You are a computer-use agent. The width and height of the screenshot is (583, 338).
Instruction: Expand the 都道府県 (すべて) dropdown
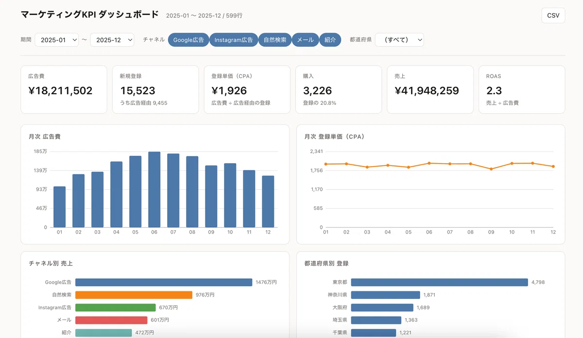pyautogui.click(x=399, y=40)
